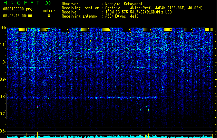The width and height of the screenshot is (217, 138).
Task: Click time marker 0003
Action: pyautogui.click(x=65, y=29)
